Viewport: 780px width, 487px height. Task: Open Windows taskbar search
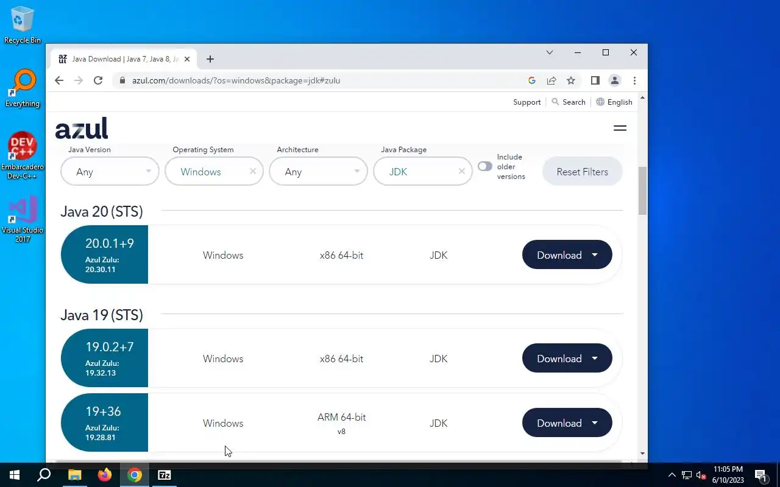[44, 475]
